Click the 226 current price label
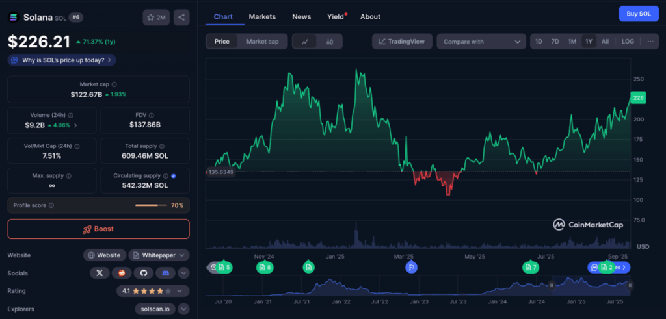Screen dimensions: 666x319 click(x=639, y=97)
